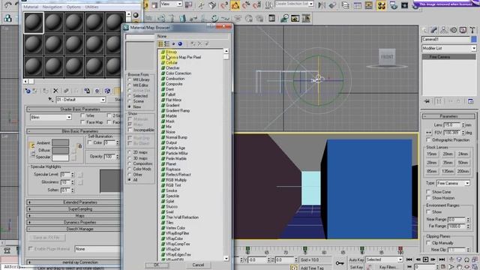Viewport: 480px width, 270px height.
Task: Open Navigation menu in Material Editor
Action: pyautogui.click(x=52, y=7)
